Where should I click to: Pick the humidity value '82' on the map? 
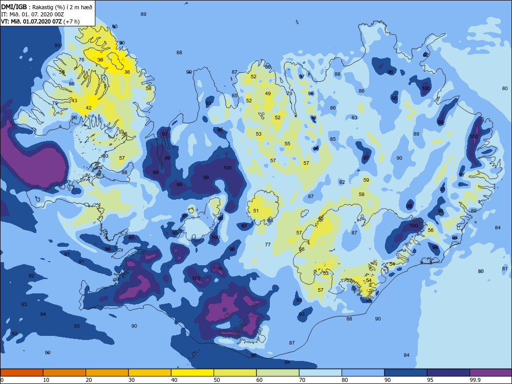342,182
